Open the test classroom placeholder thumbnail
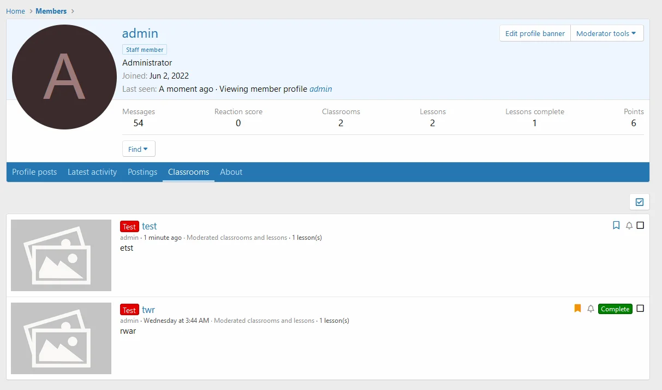This screenshot has width=662, height=390. (61, 255)
